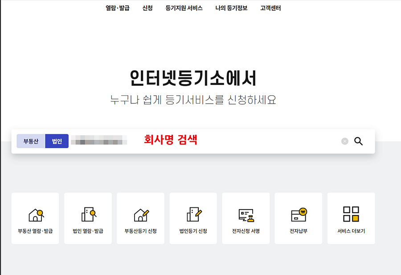This screenshot has width=401, height=275.
Task: Open 부동산 열람·발급 house icon
Action: (35, 214)
